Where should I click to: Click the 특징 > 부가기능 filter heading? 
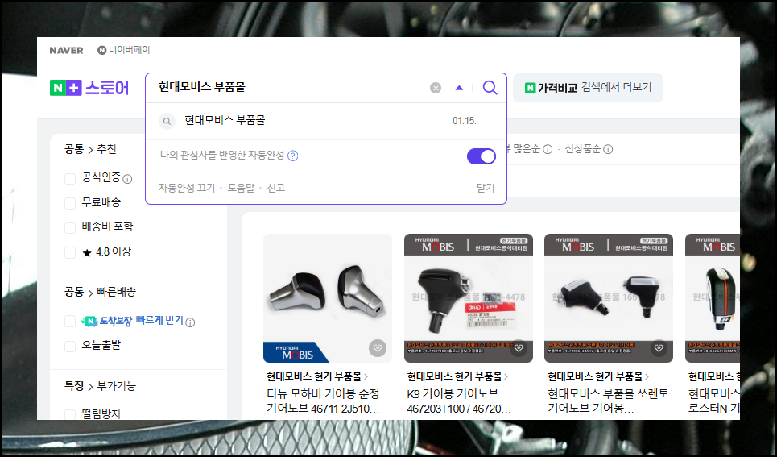(100, 386)
